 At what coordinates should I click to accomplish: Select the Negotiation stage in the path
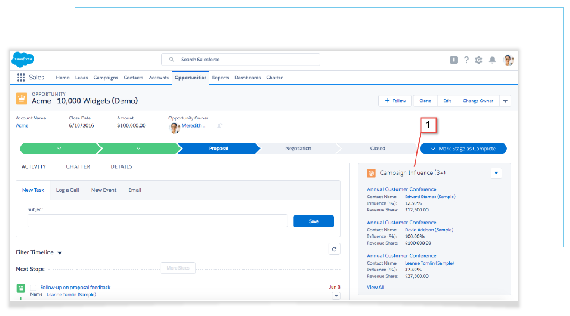(298, 148)
